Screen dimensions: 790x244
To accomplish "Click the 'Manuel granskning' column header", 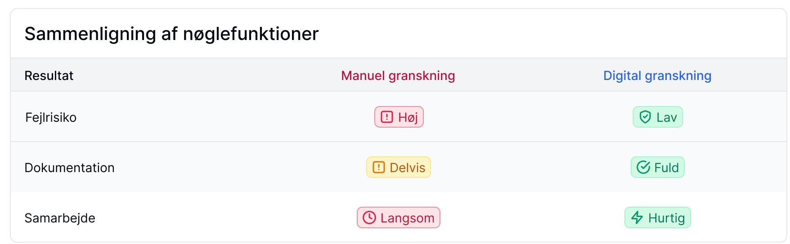I will click(x=398, y=75).
